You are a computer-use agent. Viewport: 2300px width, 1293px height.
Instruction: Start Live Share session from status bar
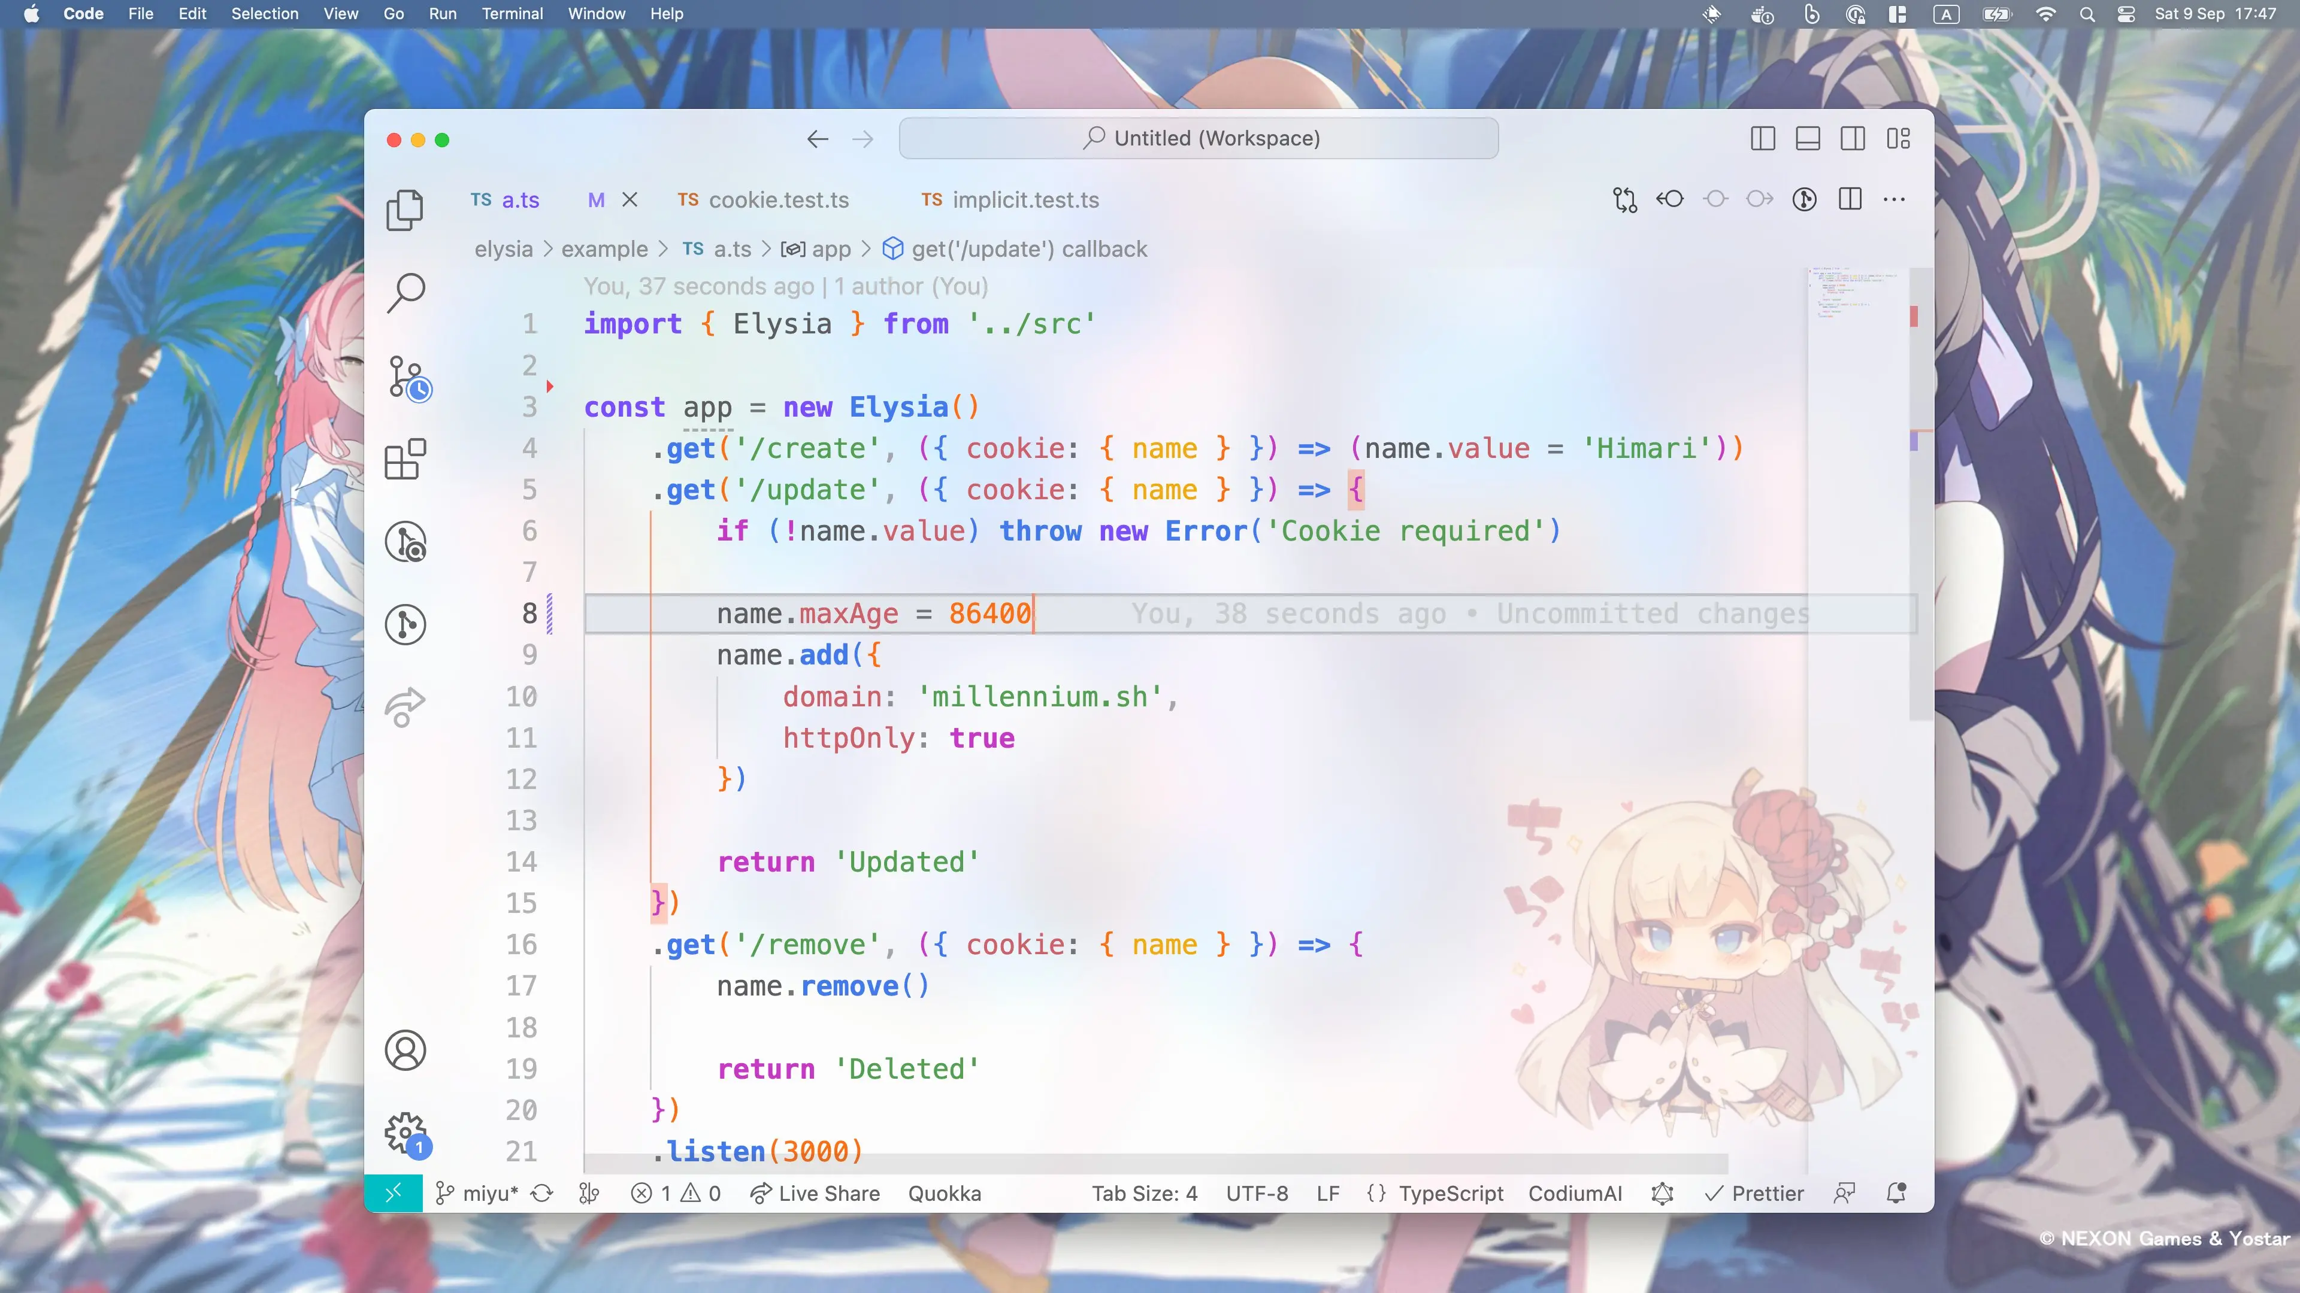pyautogui.click(x=815, y=1193)
